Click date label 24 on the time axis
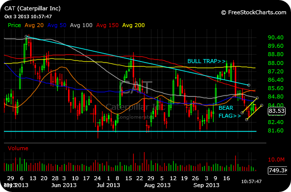 click(98, 178)
